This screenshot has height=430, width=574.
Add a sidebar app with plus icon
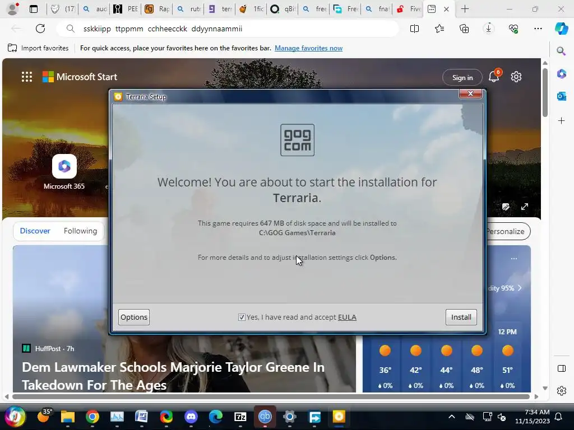(x=561, y=121)
